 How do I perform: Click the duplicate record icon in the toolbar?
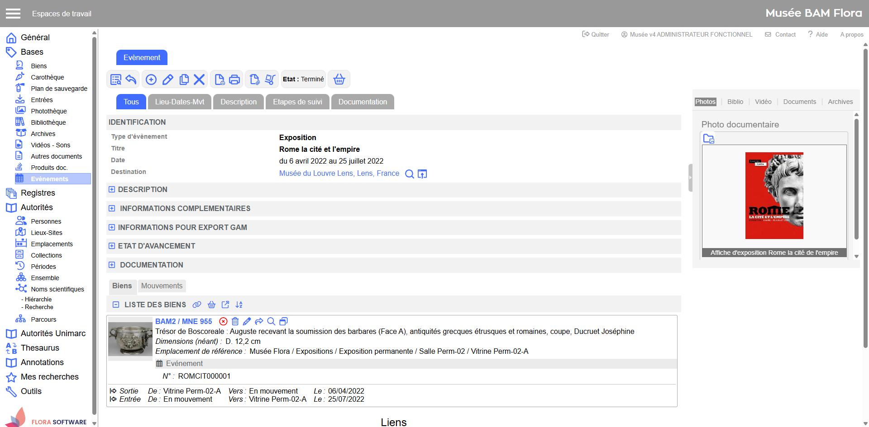point(184,80)
